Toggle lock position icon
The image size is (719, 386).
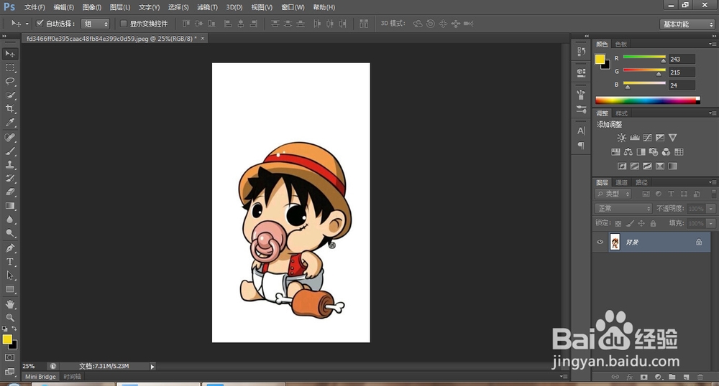pyautogui.click(x=641, y=224)
